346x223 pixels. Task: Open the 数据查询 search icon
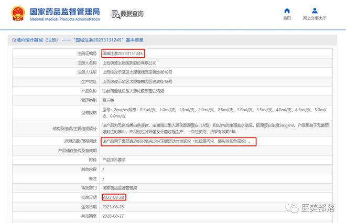(116, 14)
